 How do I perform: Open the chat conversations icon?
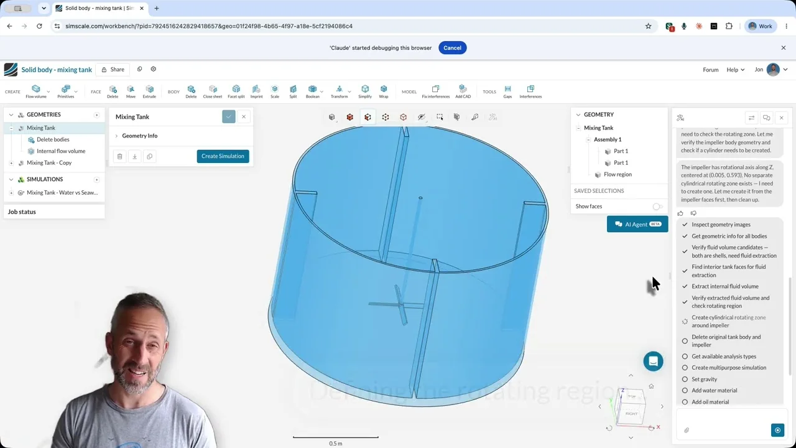coord(766,118)
